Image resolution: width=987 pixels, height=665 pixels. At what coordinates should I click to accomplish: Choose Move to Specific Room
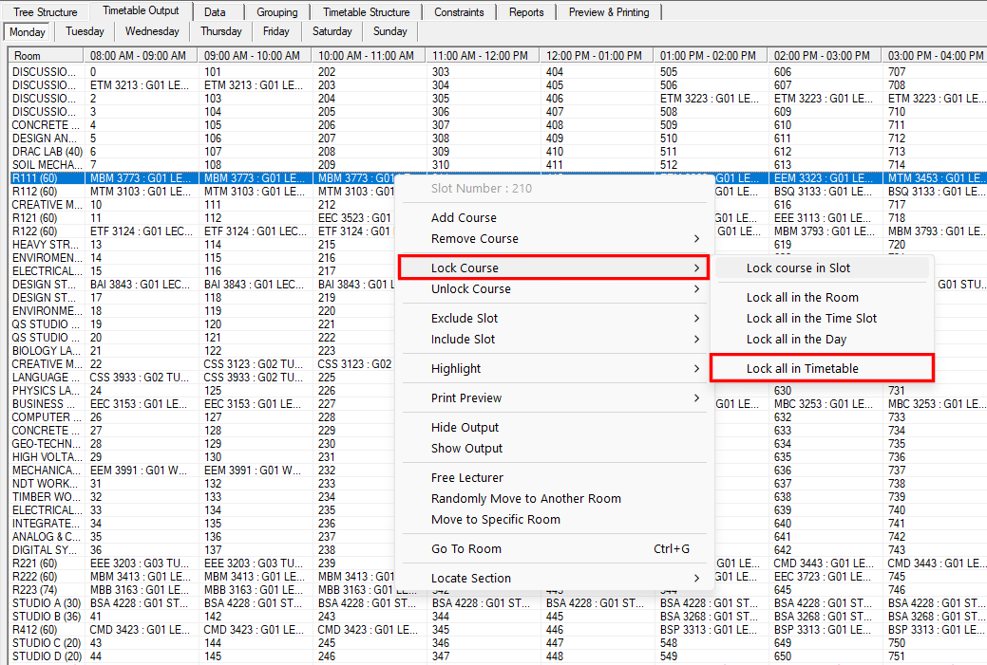click(x=554, y=519)
